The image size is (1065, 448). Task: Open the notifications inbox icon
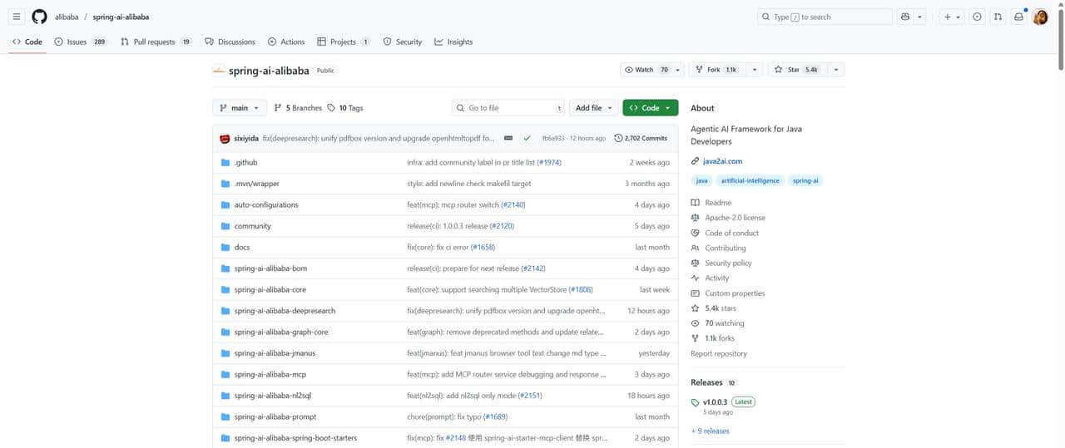point(1018,17)
